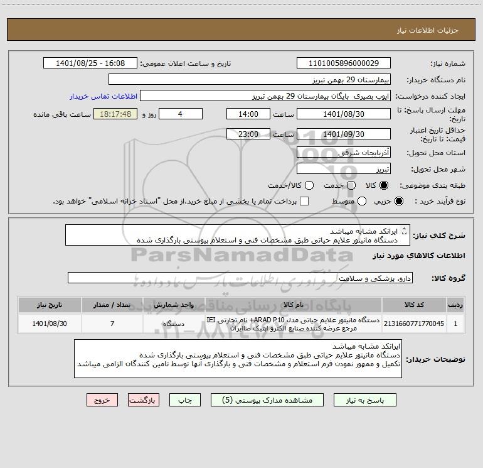Click the table date cell 1401/08/30
This screenshot has width=483, height=468.
[x=50, y=324]
